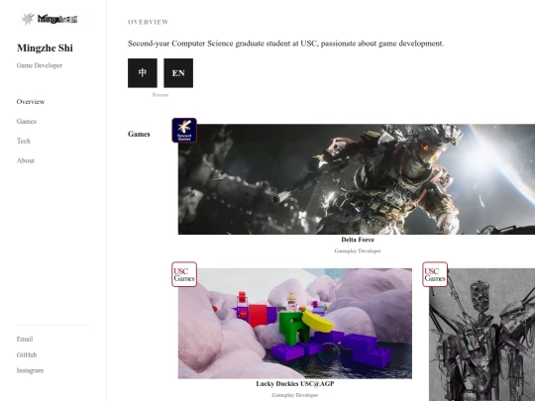The image size is (535, 401).
Task: Open the grayscale robot game thumbnail
Action: (x=482, y=335)
